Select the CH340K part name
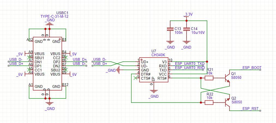The width and height of the screenshot is (276, 123). point(158,55)
